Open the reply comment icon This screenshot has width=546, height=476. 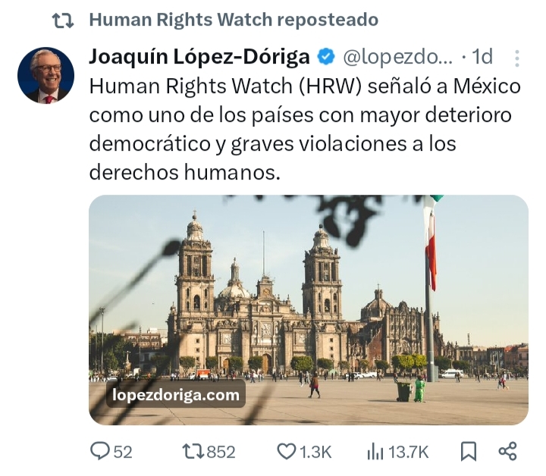(99, 451)
